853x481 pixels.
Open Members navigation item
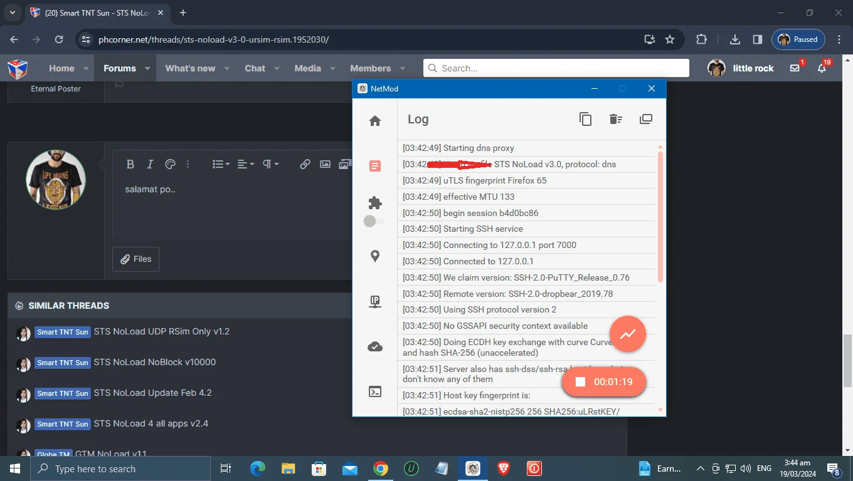coord(370,68)
